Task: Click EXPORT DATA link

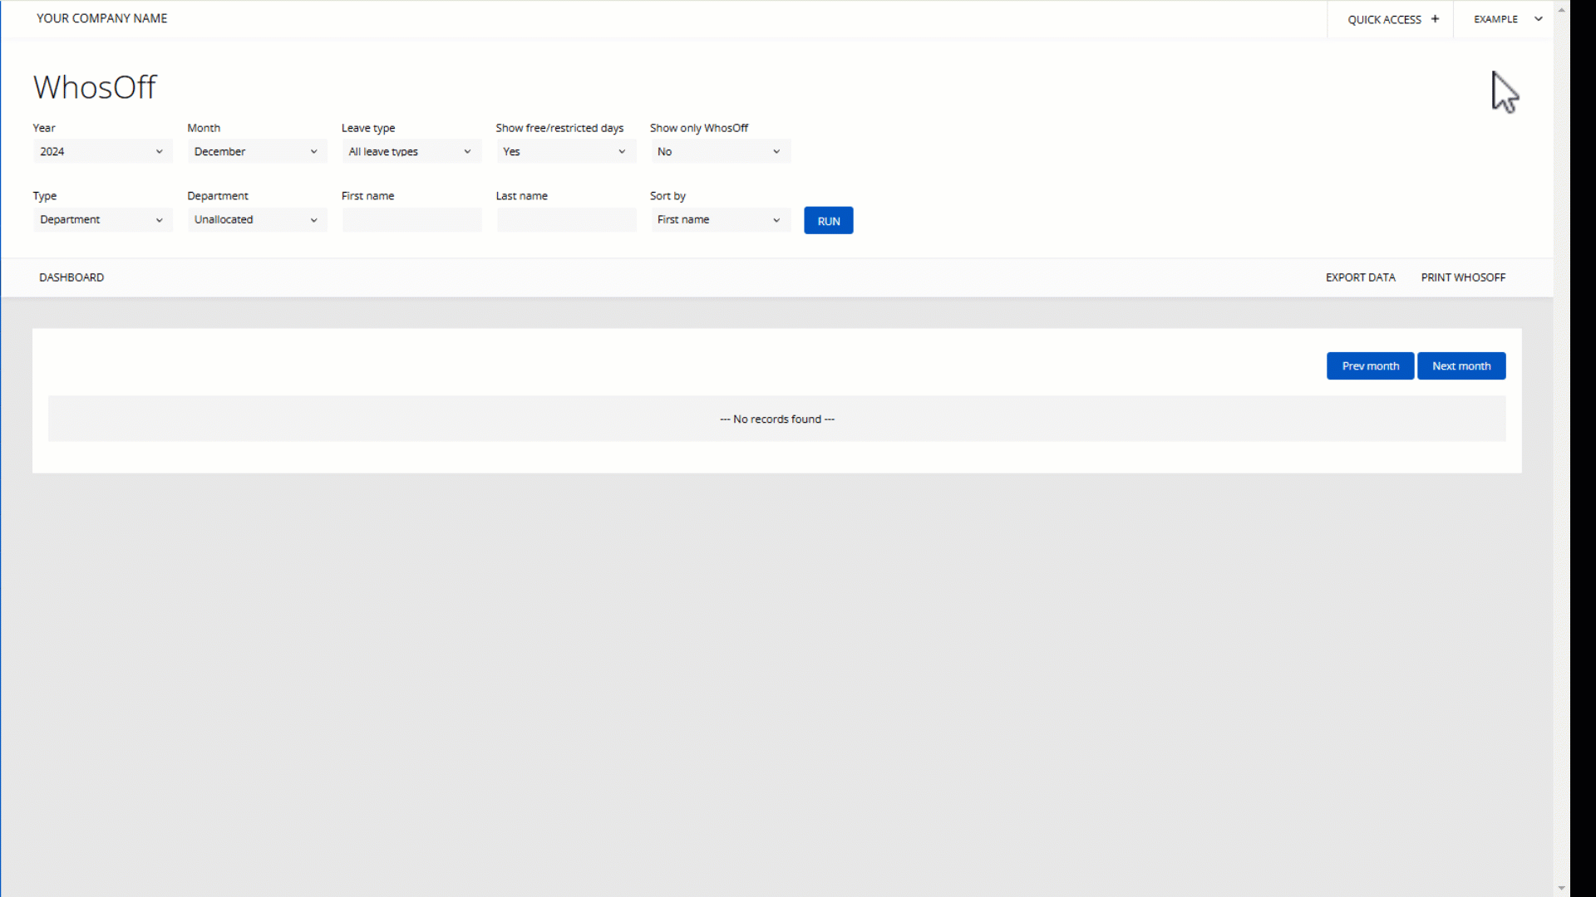Action: pyautogui.click(x=1360, y=277)
